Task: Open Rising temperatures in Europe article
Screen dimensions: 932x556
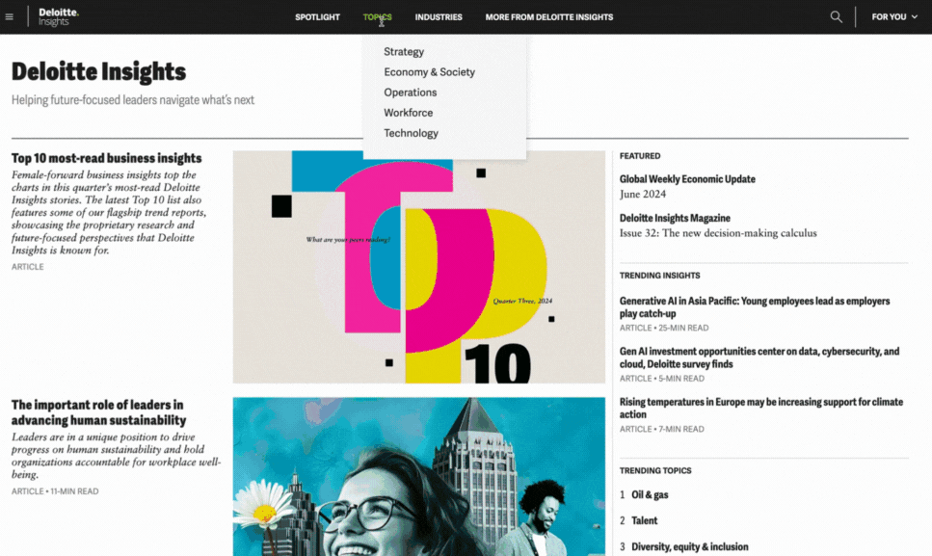Action: [x=760, y=409]
